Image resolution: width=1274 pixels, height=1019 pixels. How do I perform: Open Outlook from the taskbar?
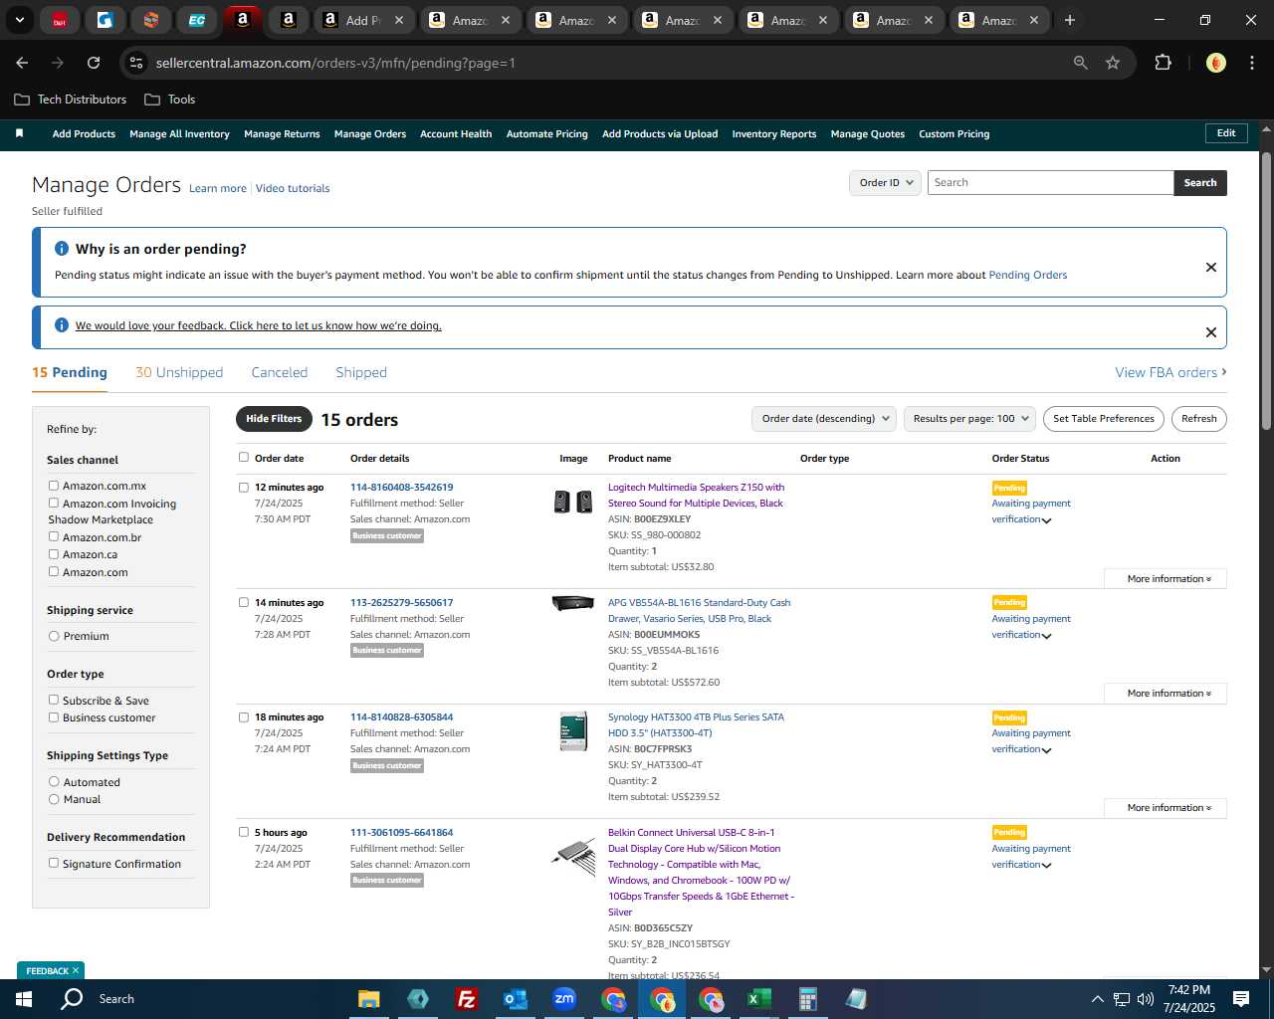click(515, 999)
